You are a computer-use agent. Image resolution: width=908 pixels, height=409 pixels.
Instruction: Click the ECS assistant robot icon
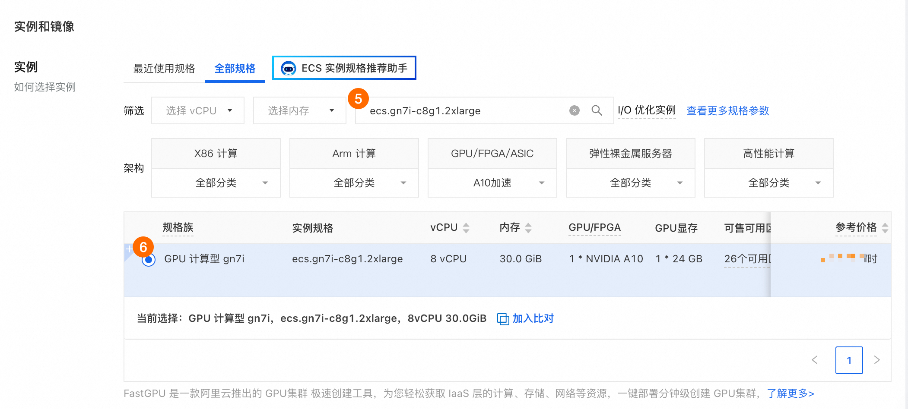(288, 68)
